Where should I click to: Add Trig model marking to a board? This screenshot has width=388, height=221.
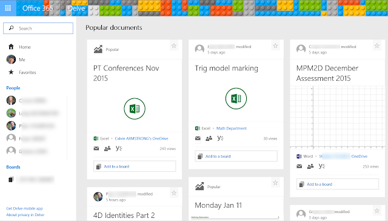point(236,156)
